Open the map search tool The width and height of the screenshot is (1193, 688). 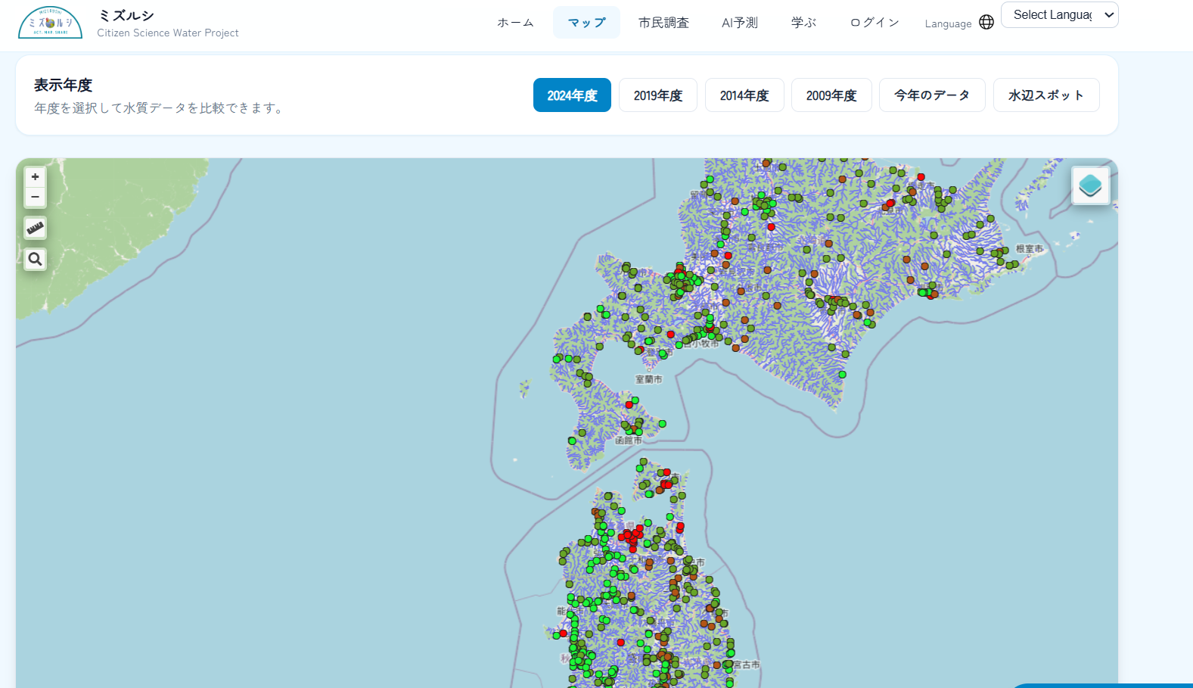[x=35, y=260]
